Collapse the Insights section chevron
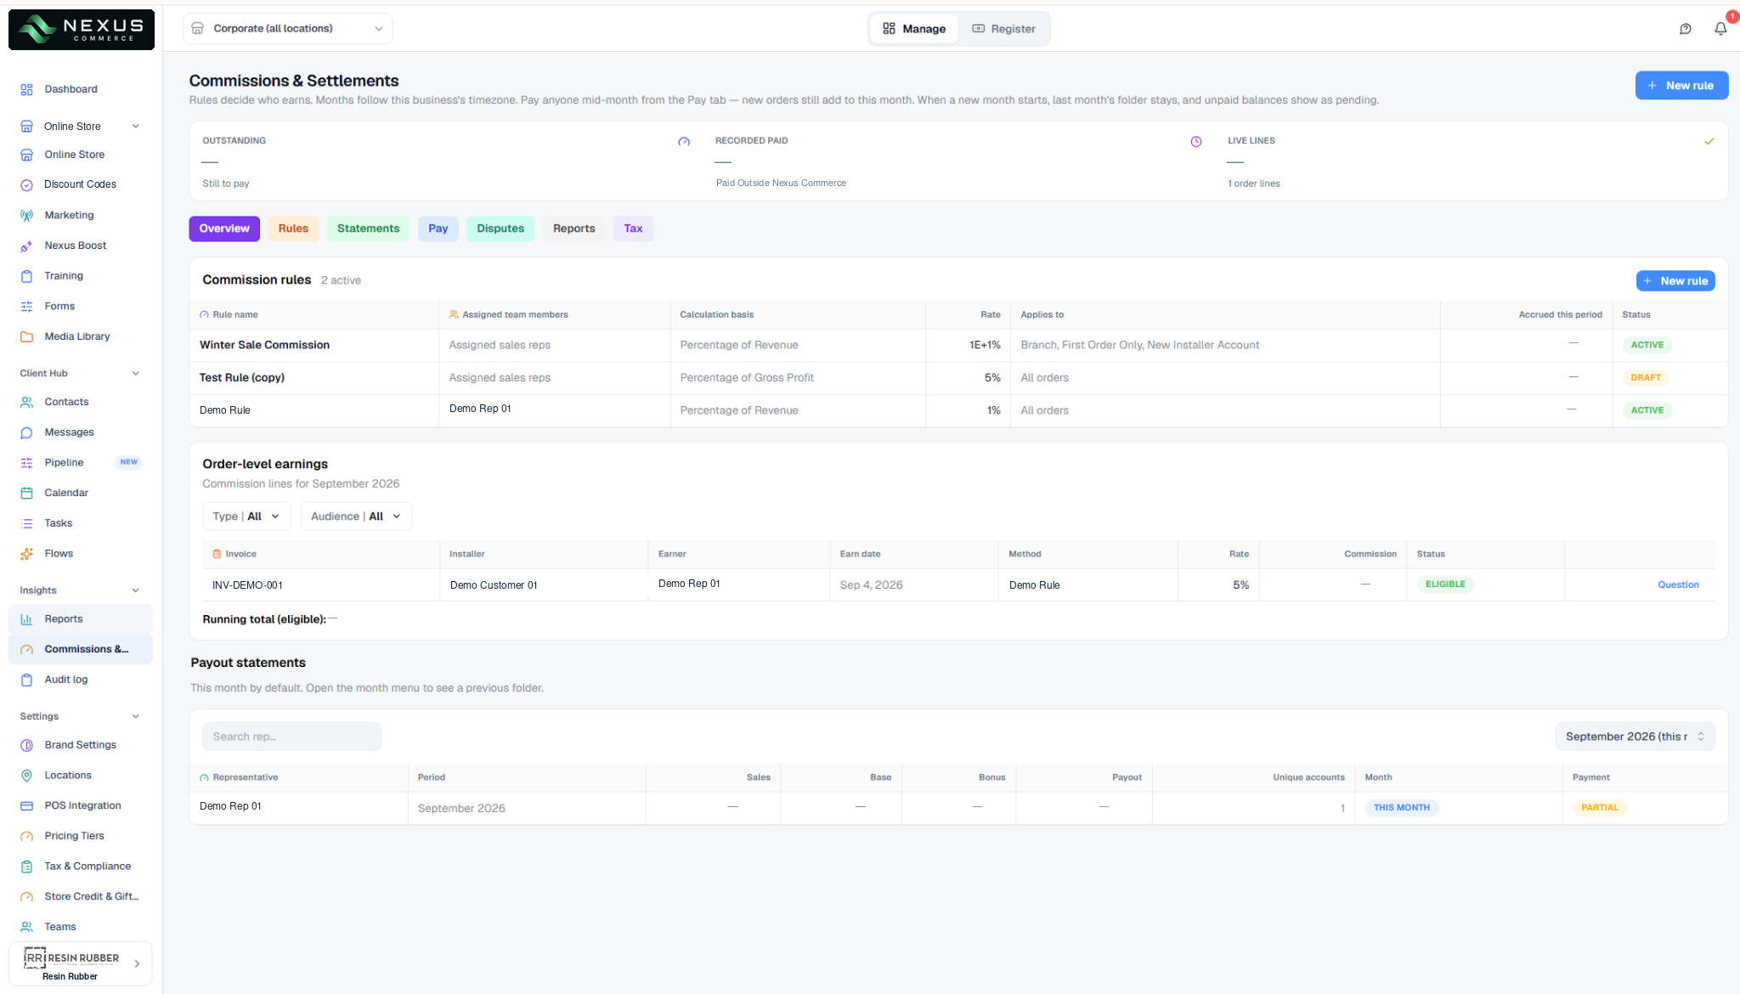Screen dimensions: 1740x994 tap(135, 590)
